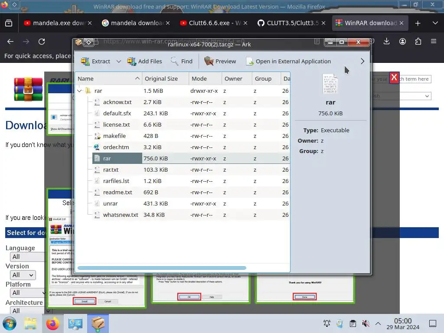
Task: Click the rar file preview thumbnail in info panel
Action: 330,84
